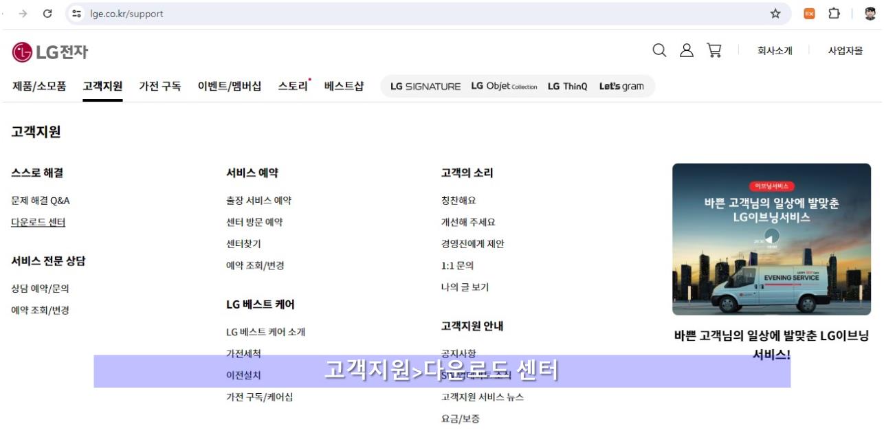Image resolution: width=884 pixels, height=433 pixels.
Task: Open the 베스트샵 menu
Action: 344,86
